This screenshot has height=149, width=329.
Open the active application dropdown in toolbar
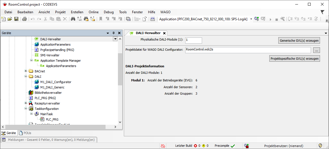251,19
